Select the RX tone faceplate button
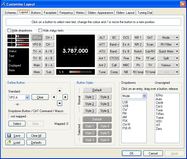 point(138,72)
